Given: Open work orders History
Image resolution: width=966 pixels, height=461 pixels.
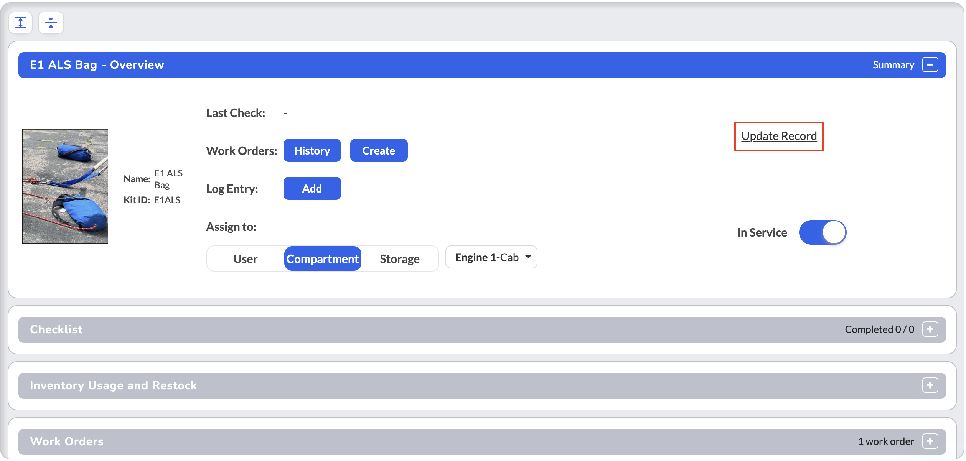Looking at the screenshot, I should pos(312,151).
